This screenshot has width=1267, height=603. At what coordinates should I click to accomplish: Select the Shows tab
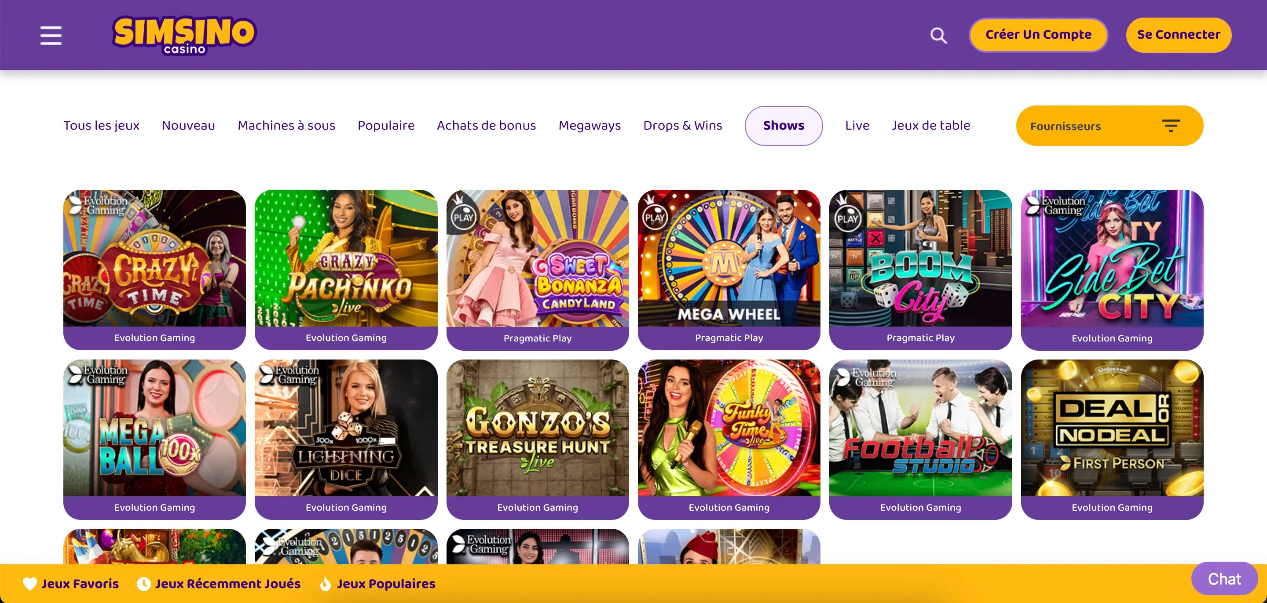[784, 126]
